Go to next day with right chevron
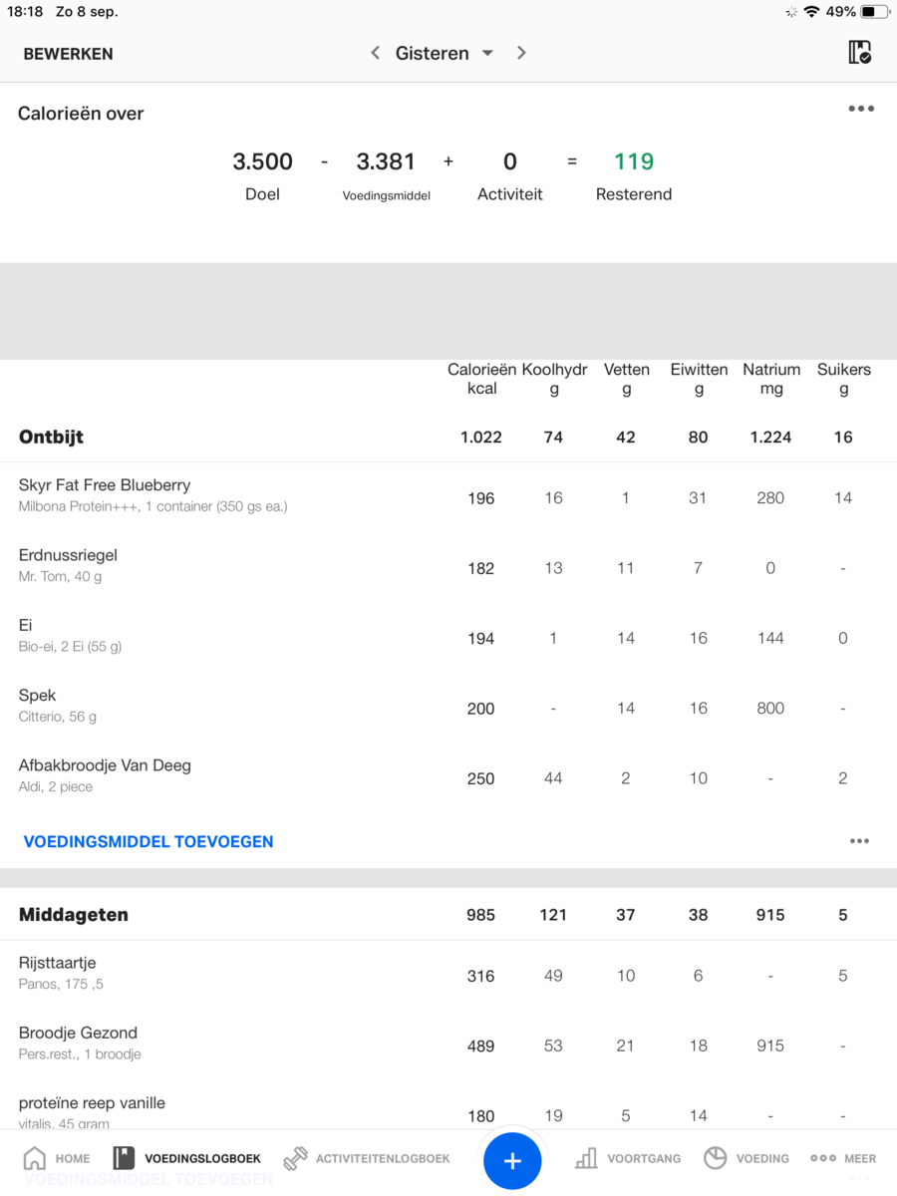This screenshot has height=1196, width=897. (x=521, y=53)
